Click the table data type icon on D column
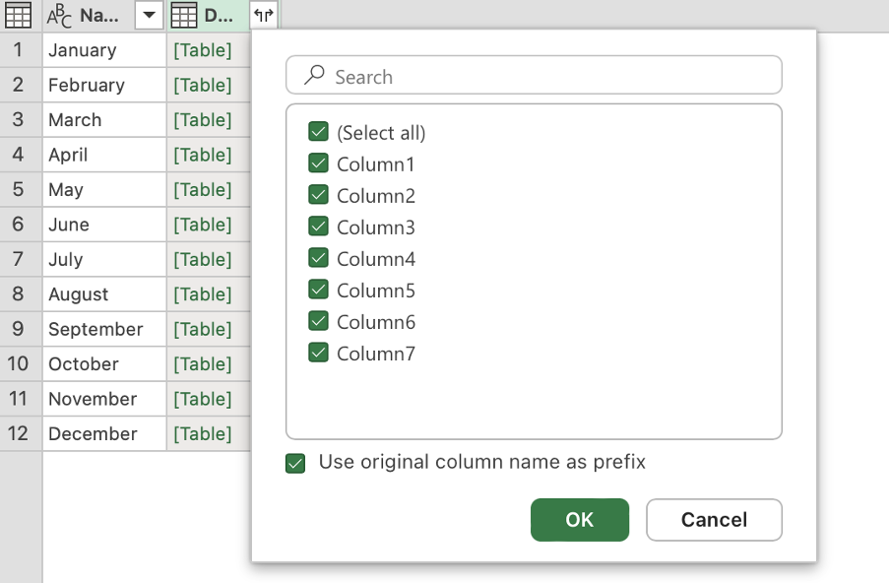 (183, 15)
